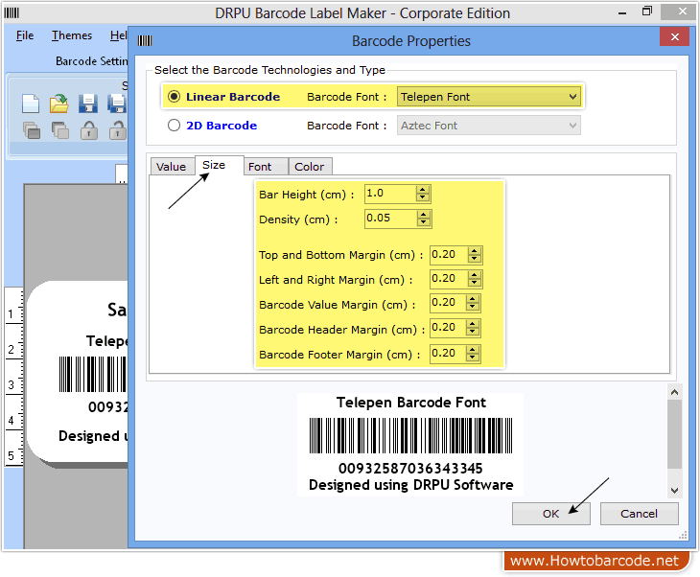This screenshot has width=700, height=577.
Task: Switch to the Color tab
Action: (x=310, y=167)
